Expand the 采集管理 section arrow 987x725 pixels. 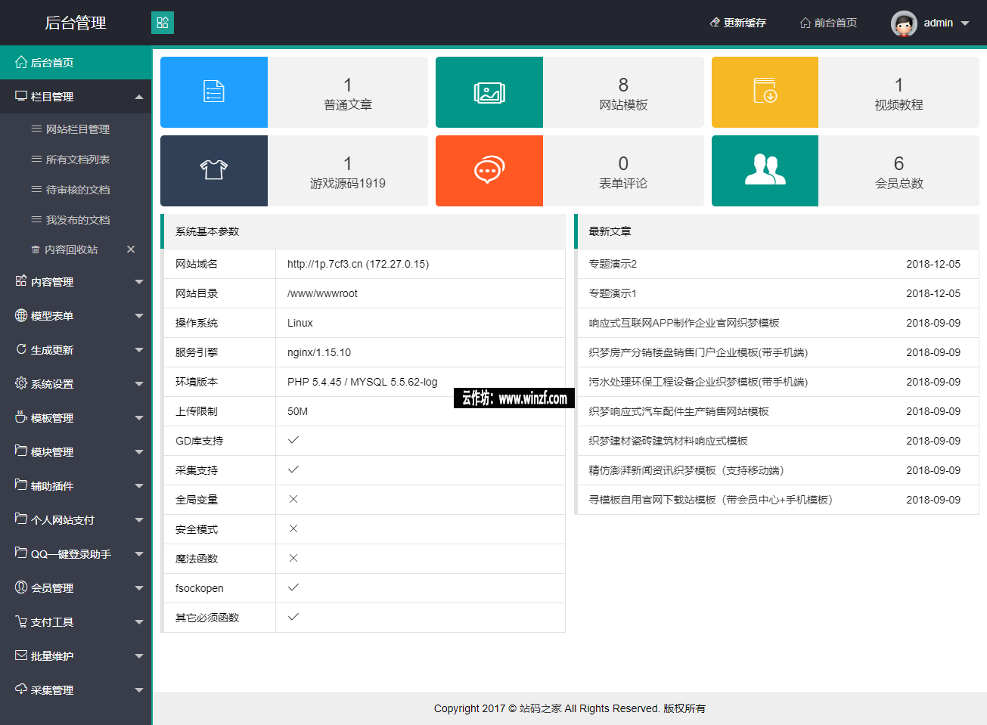(x=139, y=690)
